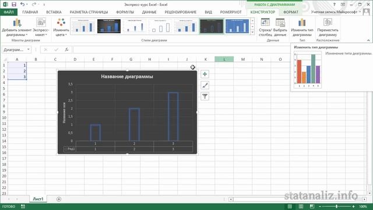Viewport: 373px width, 210px height.
Task: Open the ФАЙЛ tab
Action: (x=9, y=12)
